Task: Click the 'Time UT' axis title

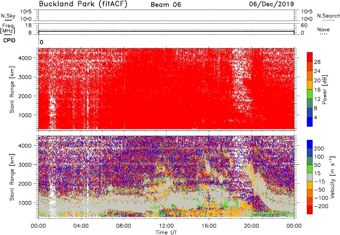Action: [x=166, y=232]
